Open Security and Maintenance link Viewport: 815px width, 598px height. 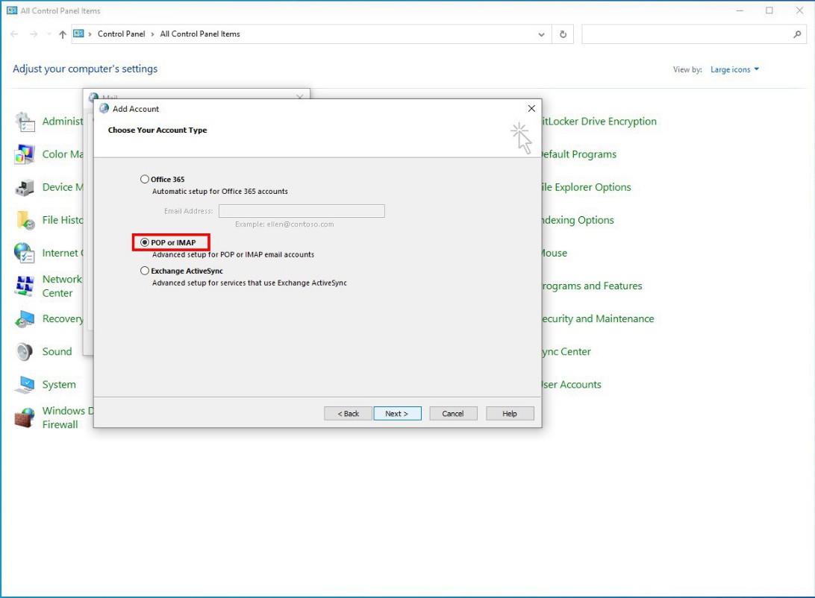(x=599, y=318)
